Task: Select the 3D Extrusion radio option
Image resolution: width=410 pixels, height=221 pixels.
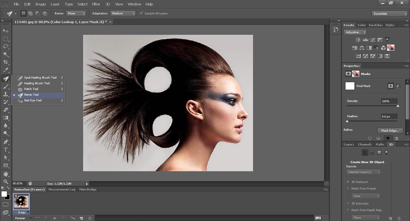Action: pos(348,203)
